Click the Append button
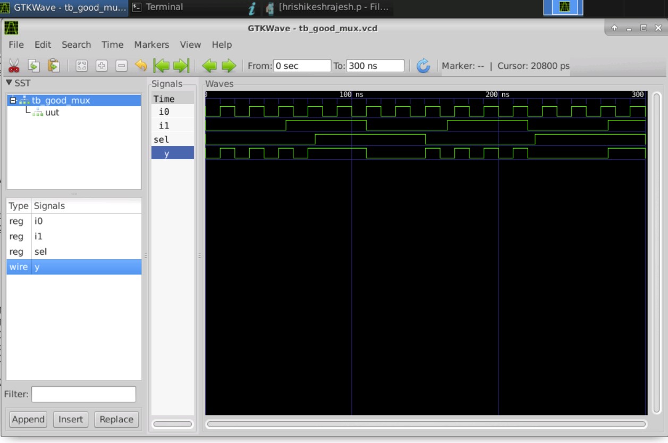The image size is (668, 443). pyautogui.click(x=28, y=419)
